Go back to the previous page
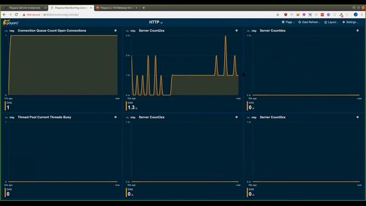Image resolution: width=366 pixels, height=206 pixels. pyautogui.click(x=5, y=15)
